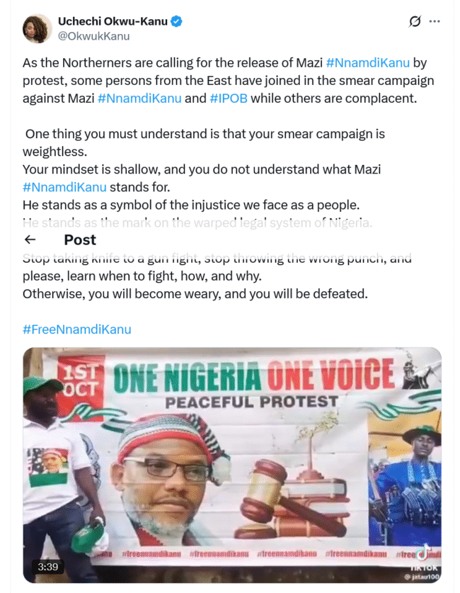Click the 'Post' header title

point(80,239)
